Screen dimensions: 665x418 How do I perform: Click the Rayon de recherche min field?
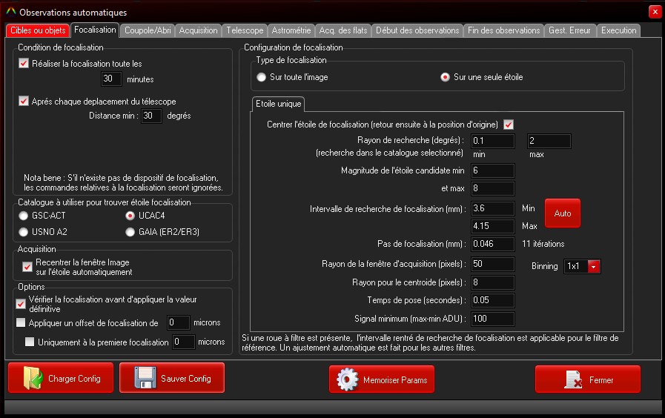pos(493,141)
